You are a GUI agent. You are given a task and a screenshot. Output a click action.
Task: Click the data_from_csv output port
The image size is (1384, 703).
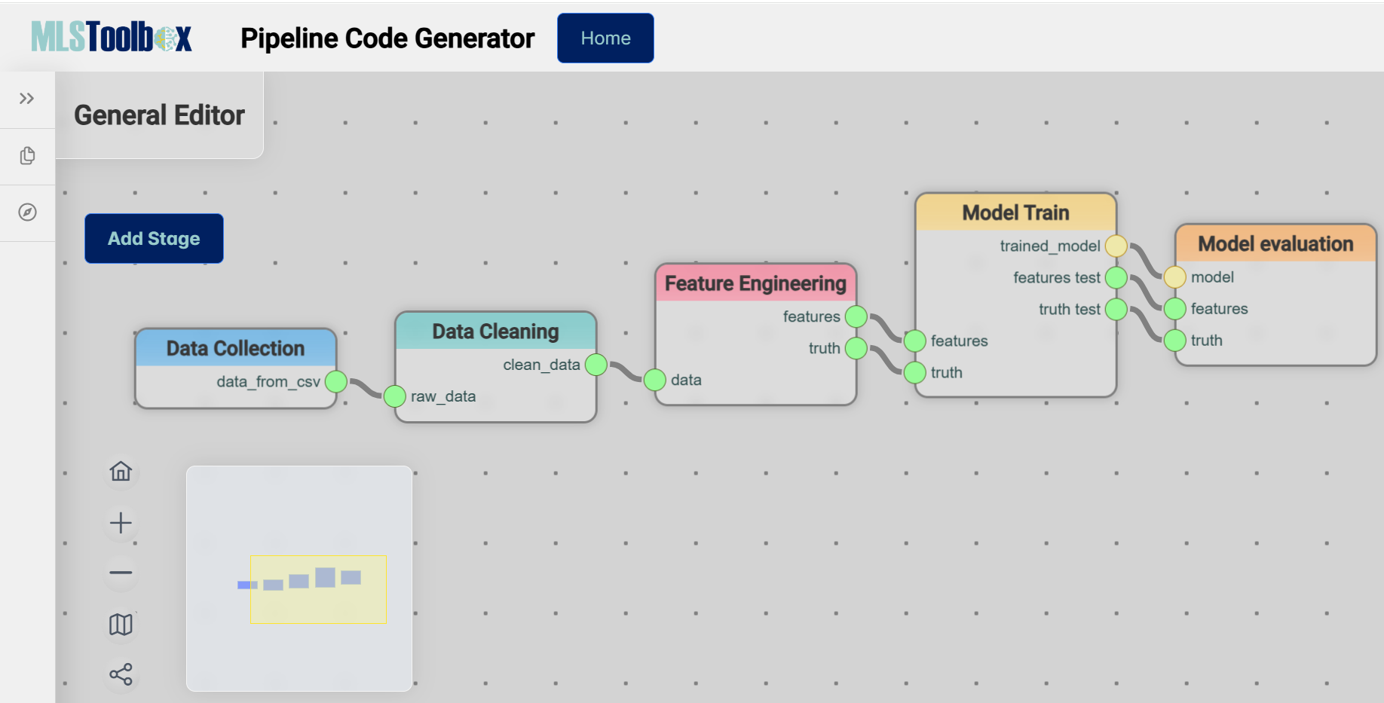click(336, 382)
